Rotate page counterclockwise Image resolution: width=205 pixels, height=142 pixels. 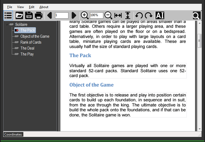tap(139, 15)
